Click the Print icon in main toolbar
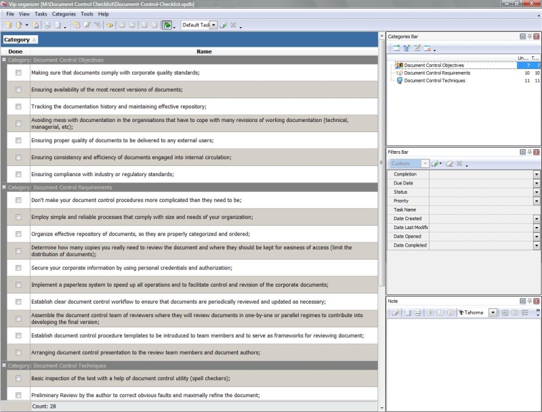Image resolution: width=542 pixels, height=412 pixels. 47,25
